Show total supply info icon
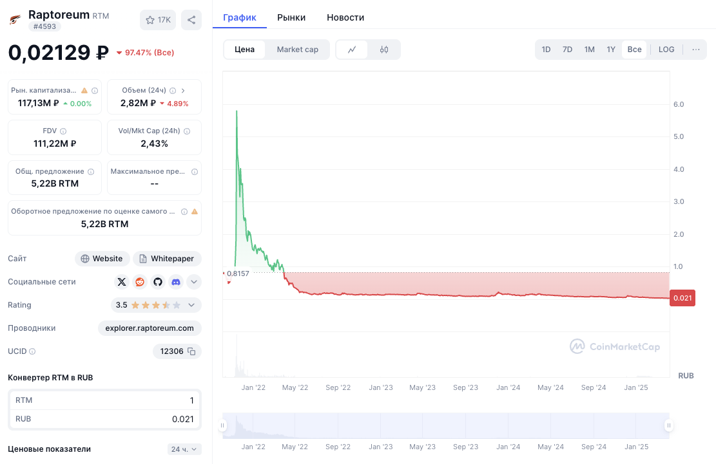 (91, 172)
